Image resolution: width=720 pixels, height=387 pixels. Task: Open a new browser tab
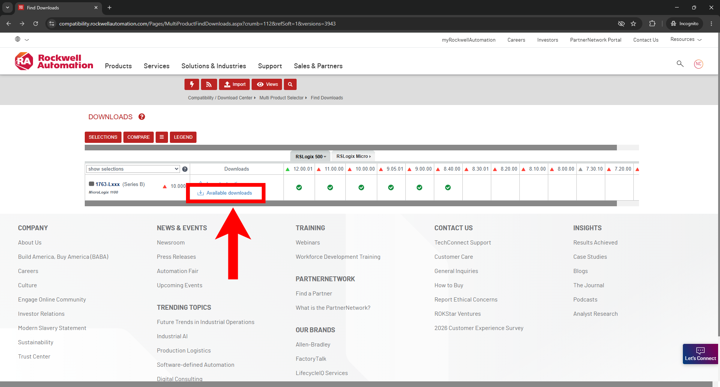pos(109,7)
